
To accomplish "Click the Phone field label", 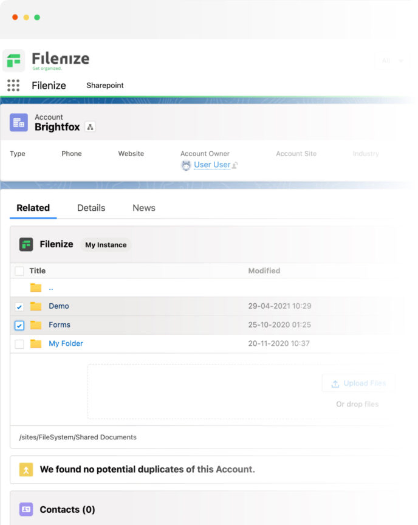I will pos(72,154).
